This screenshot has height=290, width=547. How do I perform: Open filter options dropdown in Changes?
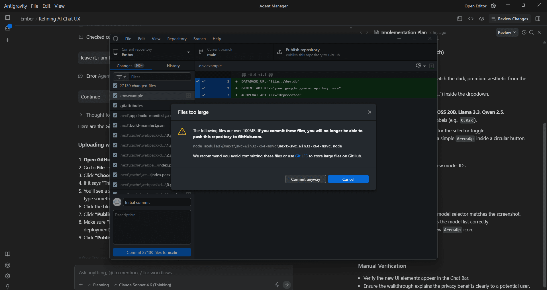tap(121, 77)
